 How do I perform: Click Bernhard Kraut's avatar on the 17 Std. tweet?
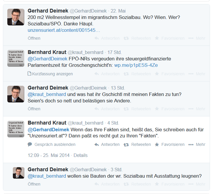coord(16,58)
